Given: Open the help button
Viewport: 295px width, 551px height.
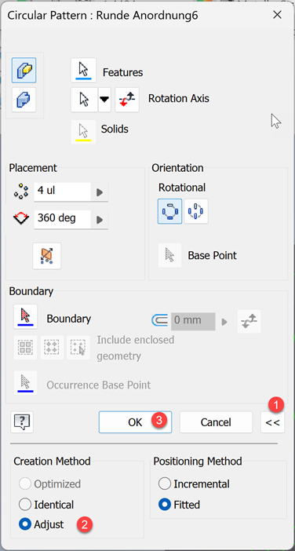Looking at the screenshot, I should click(22, 421).
